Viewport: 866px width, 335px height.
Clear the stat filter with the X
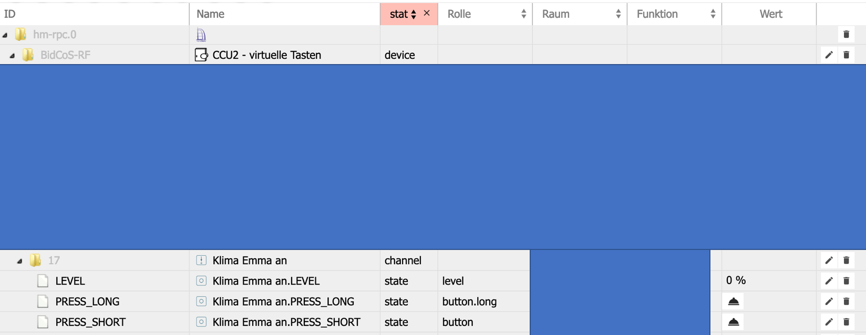pyautogui.click(x=427, y=13)
